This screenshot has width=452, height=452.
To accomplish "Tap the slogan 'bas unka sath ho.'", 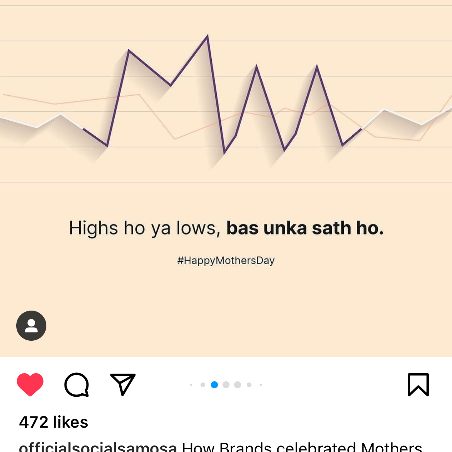I will tap(305, 228).
